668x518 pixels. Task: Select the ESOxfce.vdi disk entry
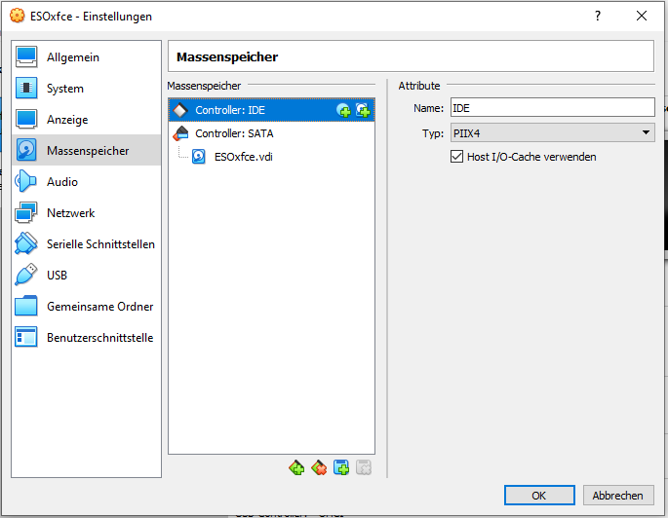271,157
